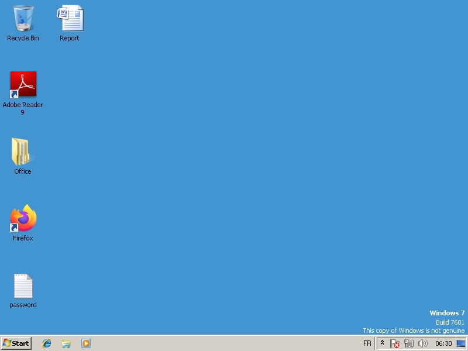This screenshot has height=351, width=468.
Task: Select the password text file icon
Action: pos(23,291)
